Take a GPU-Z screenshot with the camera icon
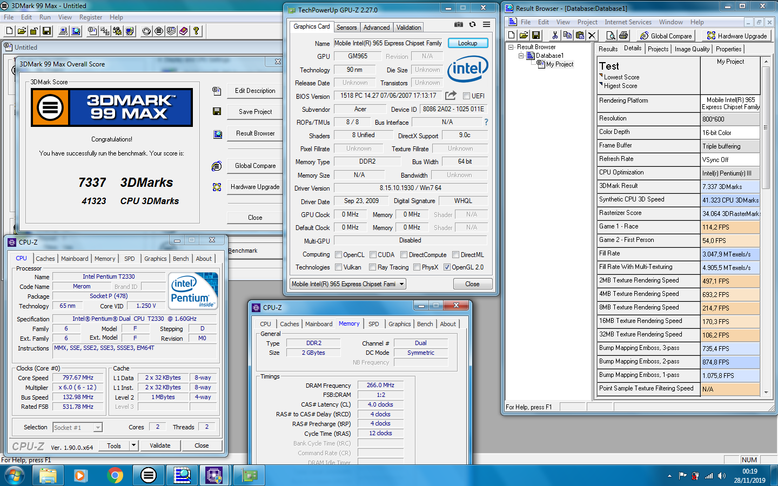The width and height of the screenshot is (778, 486). (459, 25)
